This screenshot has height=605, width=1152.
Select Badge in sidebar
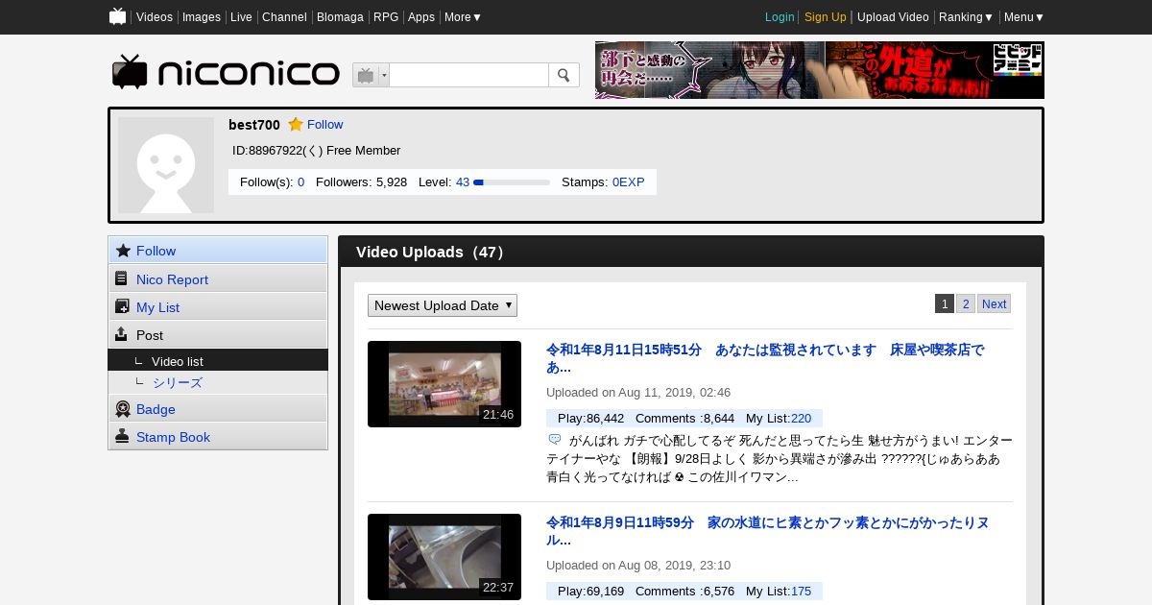point(218,408)
